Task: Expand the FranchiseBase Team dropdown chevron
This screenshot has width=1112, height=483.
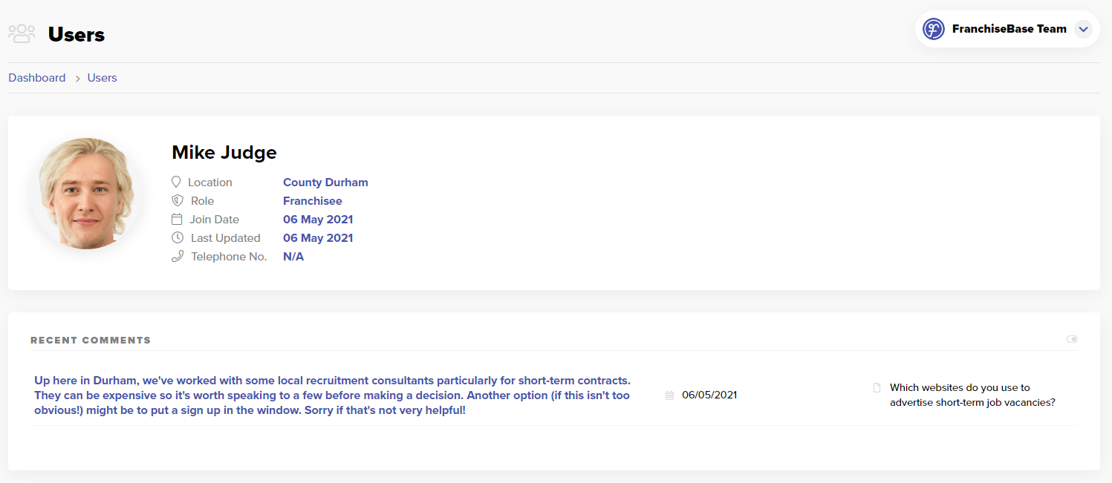Action: click(1083, 29)
